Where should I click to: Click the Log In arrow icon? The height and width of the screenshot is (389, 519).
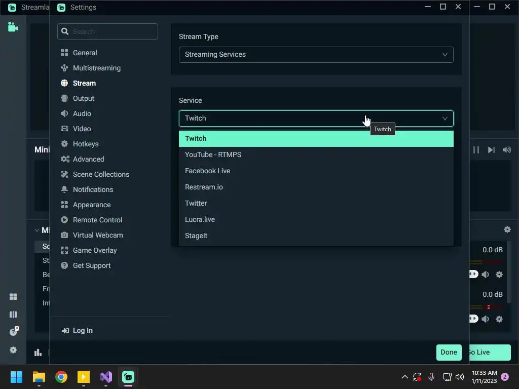[x=65, y=330]
